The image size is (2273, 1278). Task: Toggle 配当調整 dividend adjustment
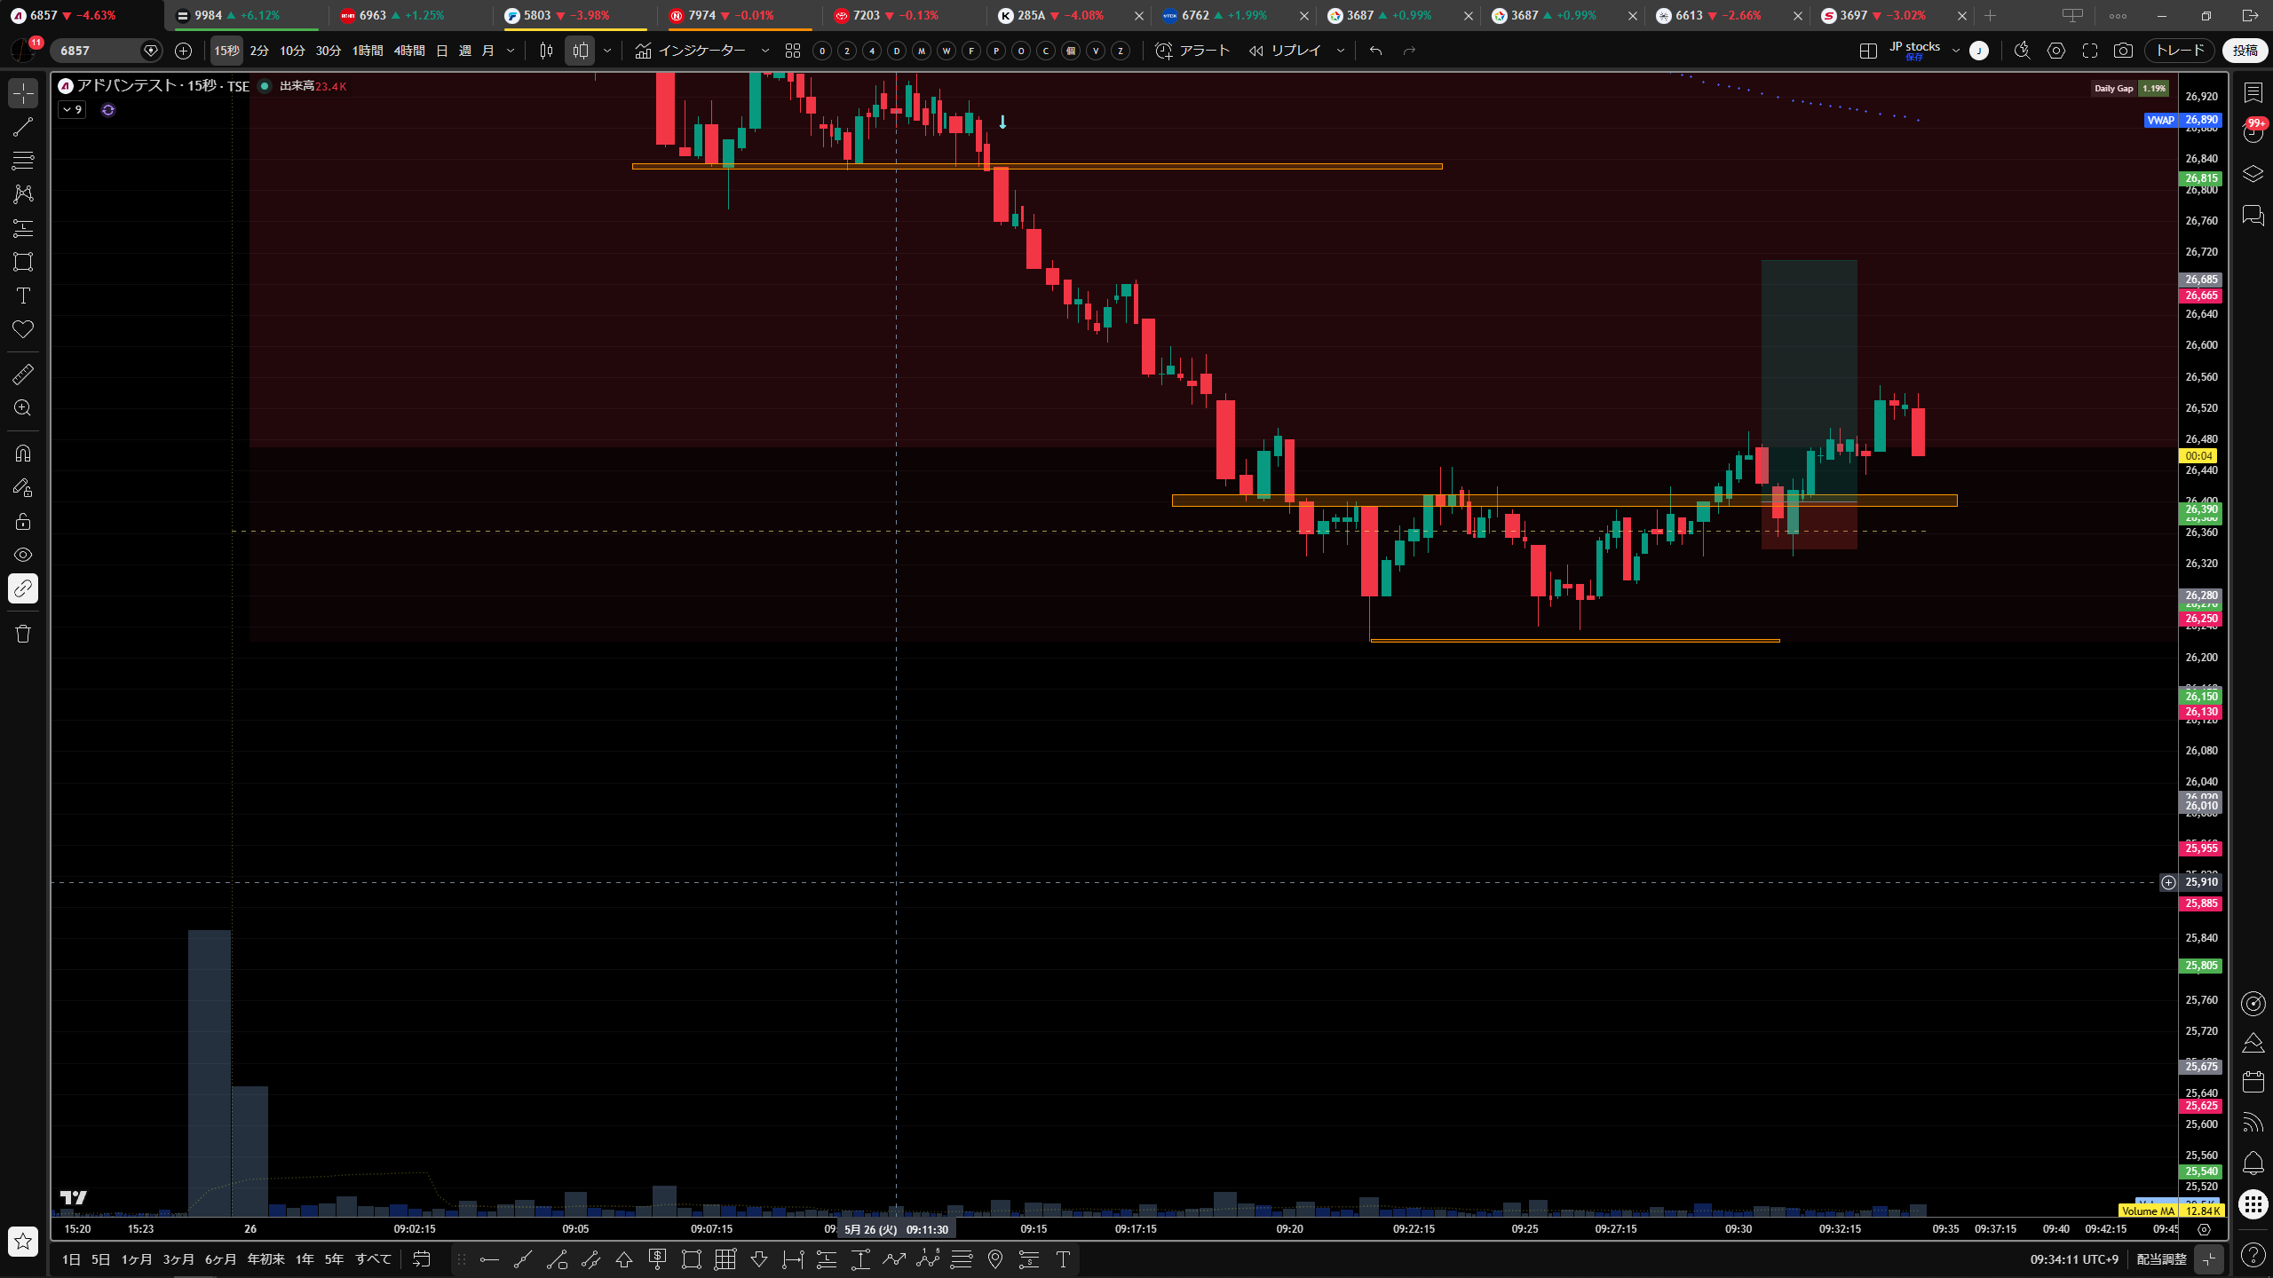coord(2161,1259)
